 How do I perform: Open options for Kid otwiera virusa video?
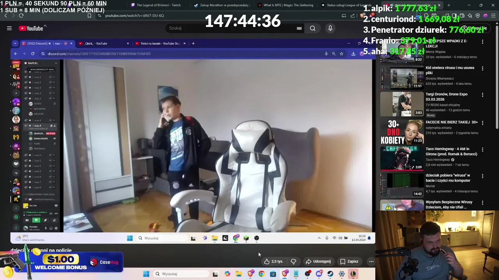[x=483, y=68]
